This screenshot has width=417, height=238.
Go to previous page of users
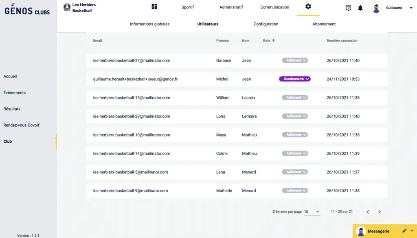(x=368, y=212)
